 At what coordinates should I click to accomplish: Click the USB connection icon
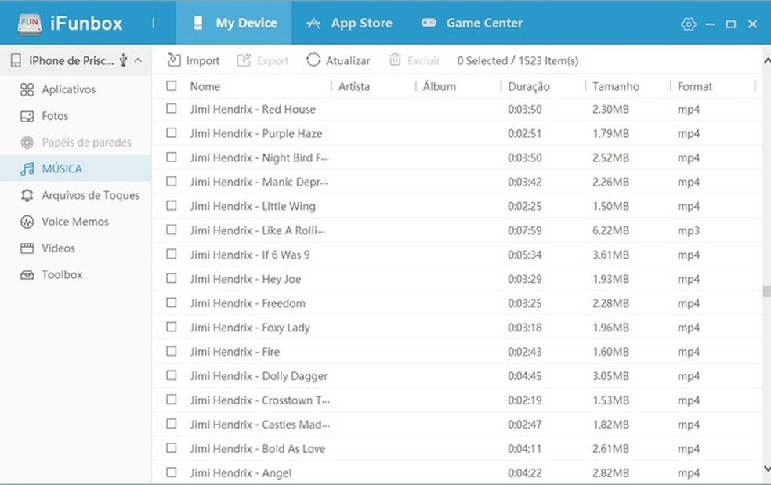coord(124,60)
